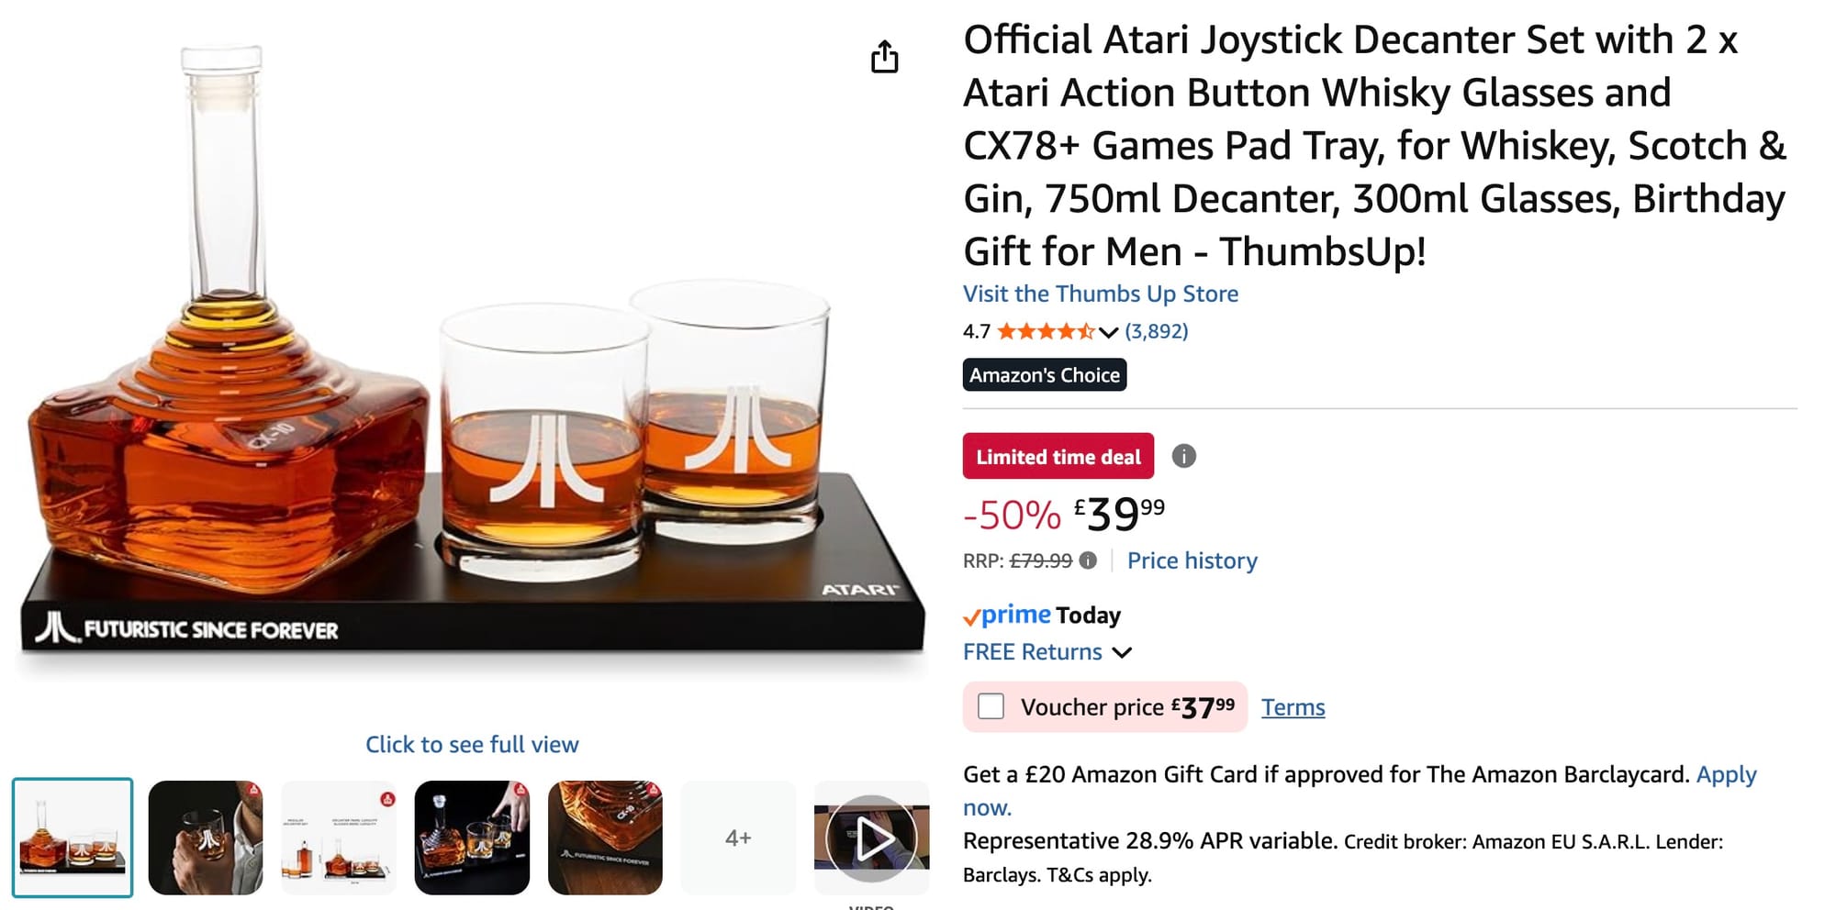View the voucher Terms link
The height and width of the screenshot is (910, 1836).
coord(1293,707)
